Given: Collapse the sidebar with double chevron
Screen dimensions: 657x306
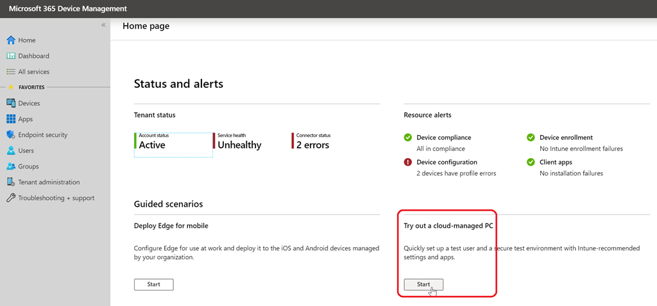Looking at the screenshot, I should click(x=103, y=25).
